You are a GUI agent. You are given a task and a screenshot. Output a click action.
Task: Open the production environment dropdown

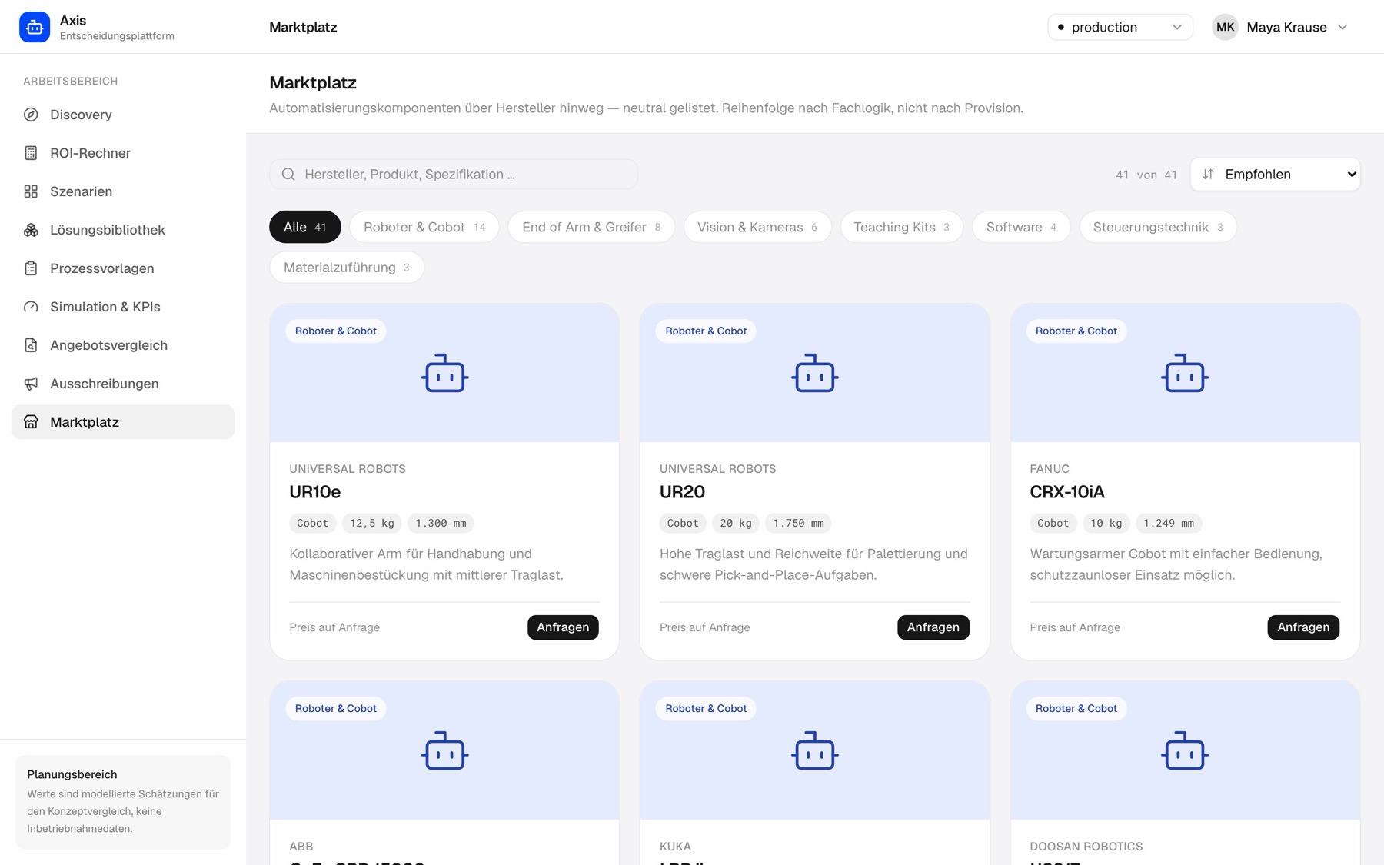click(1120, 27)
